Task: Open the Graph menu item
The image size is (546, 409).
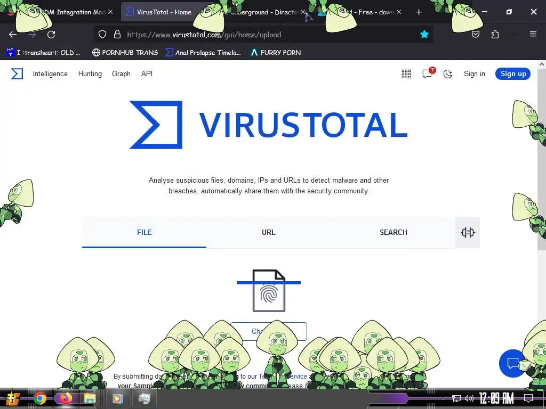Action: pos(121,73)
